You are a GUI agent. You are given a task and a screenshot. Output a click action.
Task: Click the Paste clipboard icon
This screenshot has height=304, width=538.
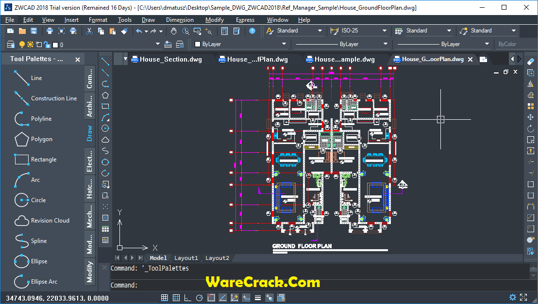pos(112,31)
